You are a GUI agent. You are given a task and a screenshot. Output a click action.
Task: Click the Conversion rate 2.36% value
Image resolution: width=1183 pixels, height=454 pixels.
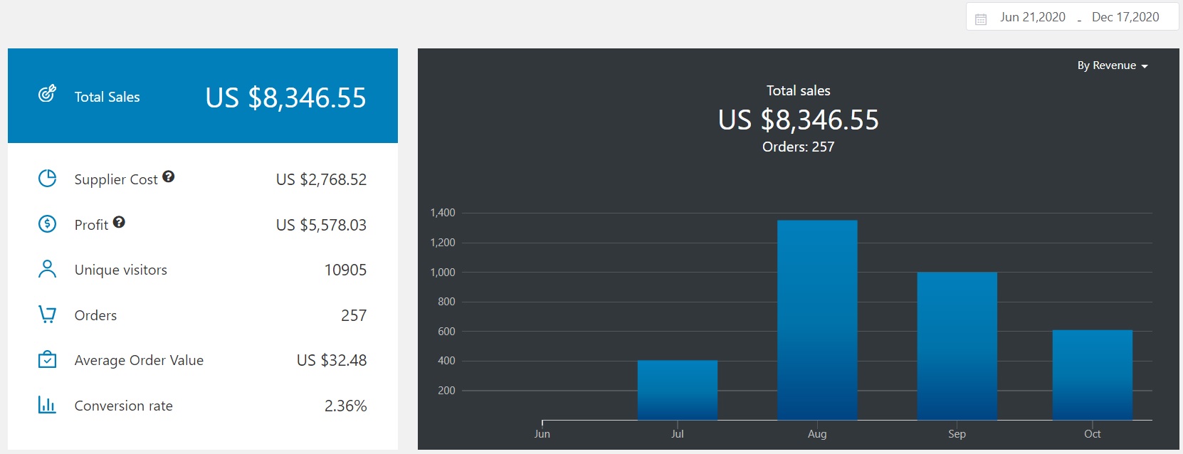345,406
